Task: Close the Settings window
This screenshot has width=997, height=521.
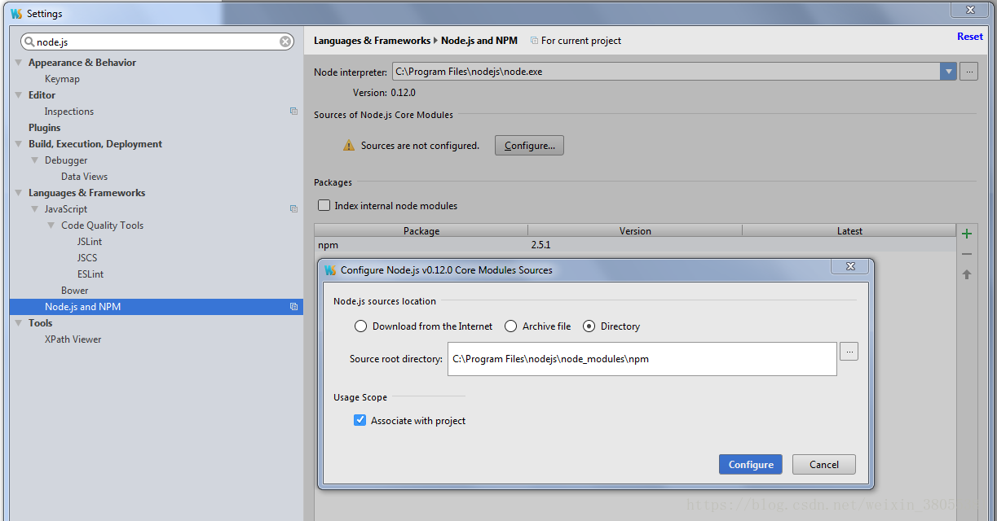Action: coord(970,11)
